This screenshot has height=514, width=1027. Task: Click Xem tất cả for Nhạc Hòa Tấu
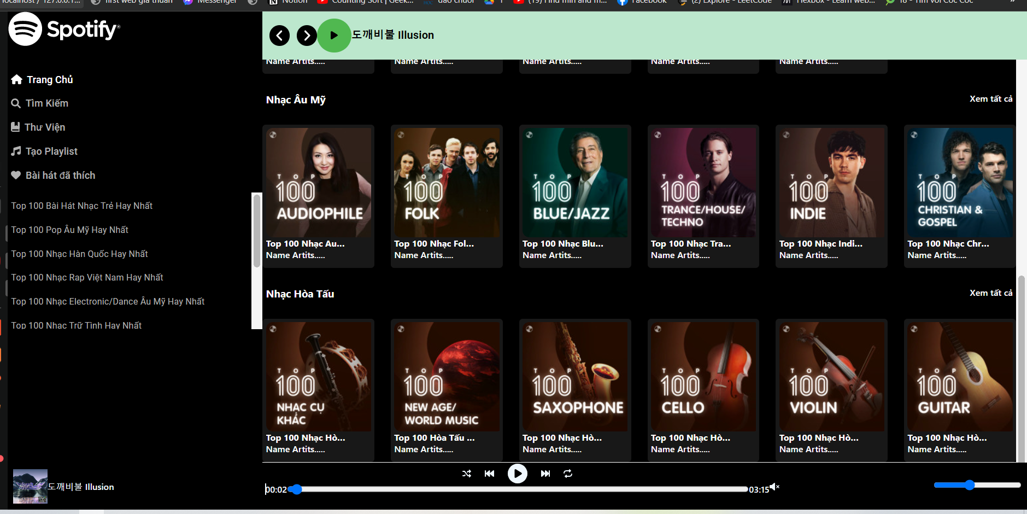[991, 293]
